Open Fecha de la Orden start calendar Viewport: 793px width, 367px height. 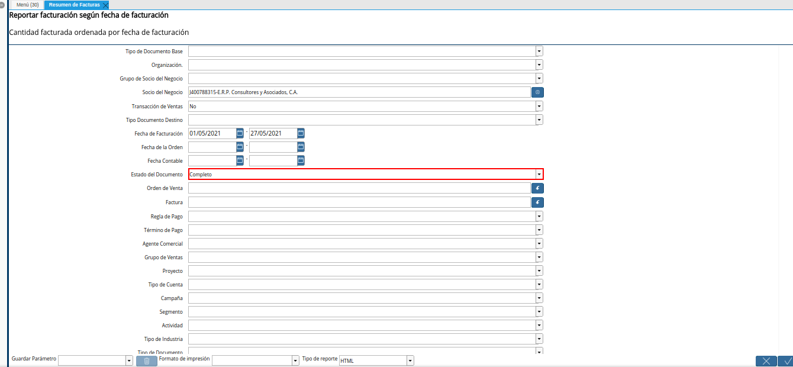tap(240, 147)
